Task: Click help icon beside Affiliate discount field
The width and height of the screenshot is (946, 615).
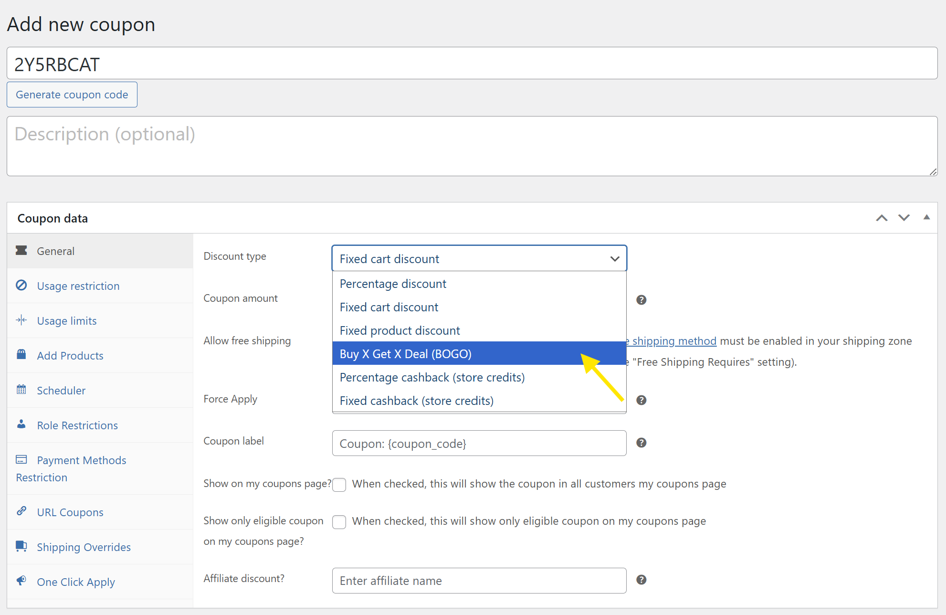Action: click(641, 580)
